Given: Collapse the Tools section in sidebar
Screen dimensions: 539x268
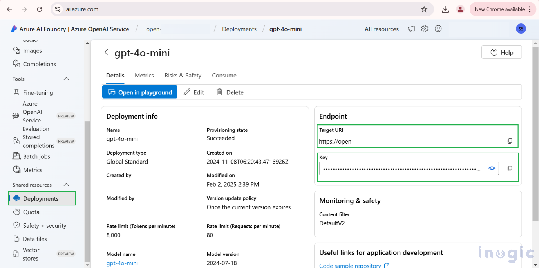Looking at the screenshot, I should (x=66, y=79).
